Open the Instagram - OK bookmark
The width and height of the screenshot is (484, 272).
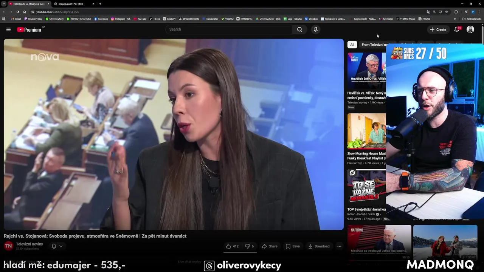(x=121, y=19)
